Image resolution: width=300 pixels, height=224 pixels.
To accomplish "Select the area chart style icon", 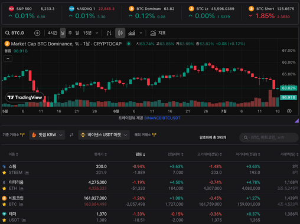I will pyautogui.click(x=132, y=33).
